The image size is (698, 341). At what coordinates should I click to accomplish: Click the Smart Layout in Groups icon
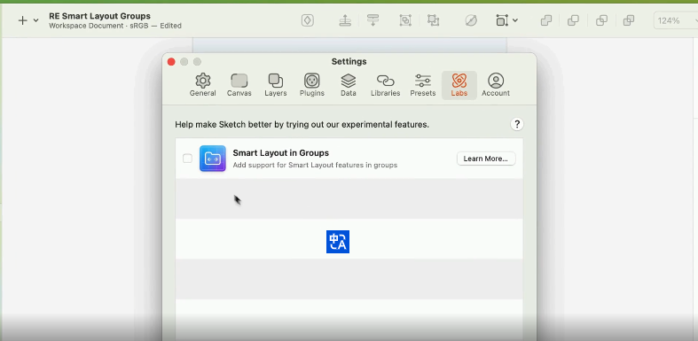pos(212,159)
